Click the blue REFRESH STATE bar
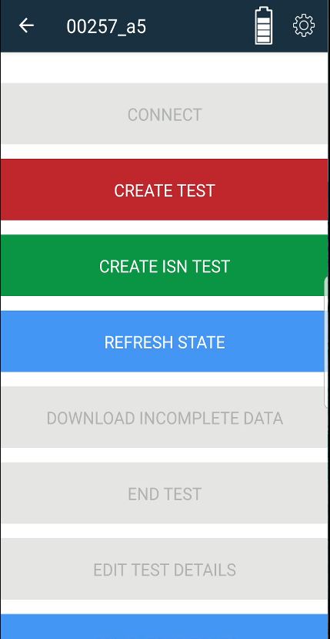This screenshot has height=639, width=330. click(164, 341)
